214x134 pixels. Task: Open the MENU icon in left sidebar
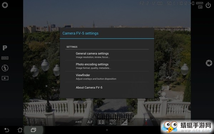point(5,58)
